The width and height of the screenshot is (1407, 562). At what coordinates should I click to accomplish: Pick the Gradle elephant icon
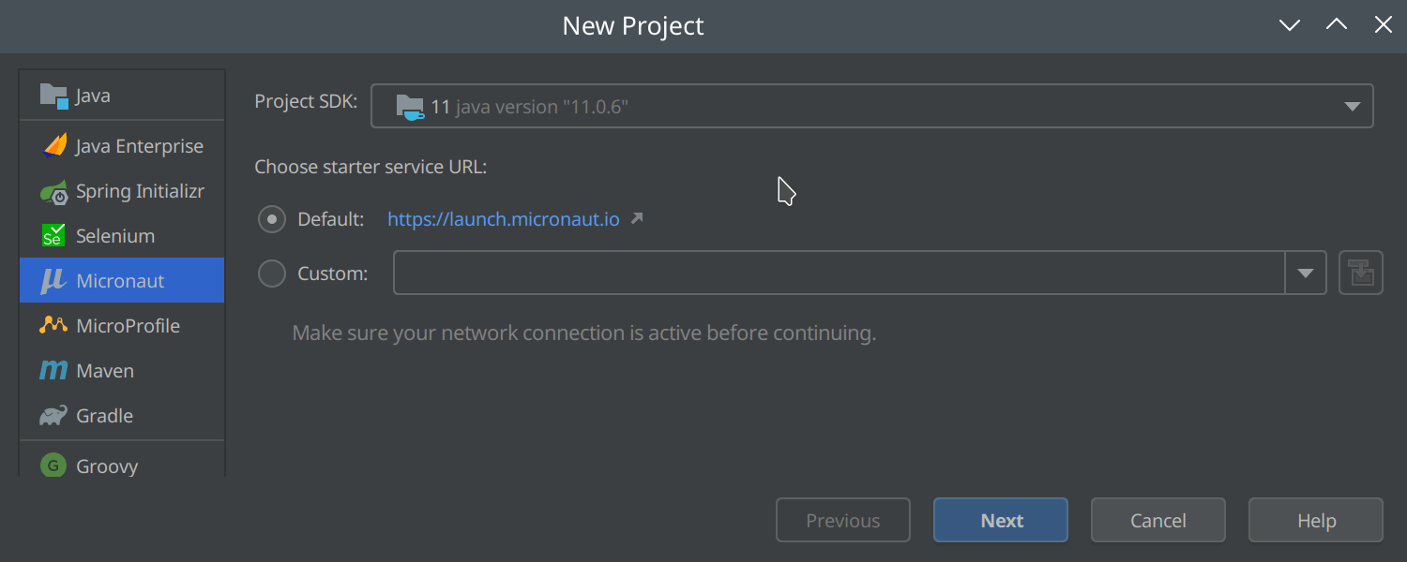pos(53,416)
